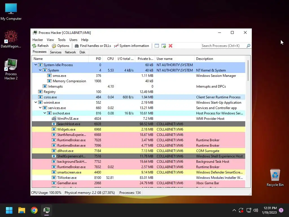Viewport: 289px width, 217px height.
Task: Sort by Private bytes column header
Action: pos(145,59)
